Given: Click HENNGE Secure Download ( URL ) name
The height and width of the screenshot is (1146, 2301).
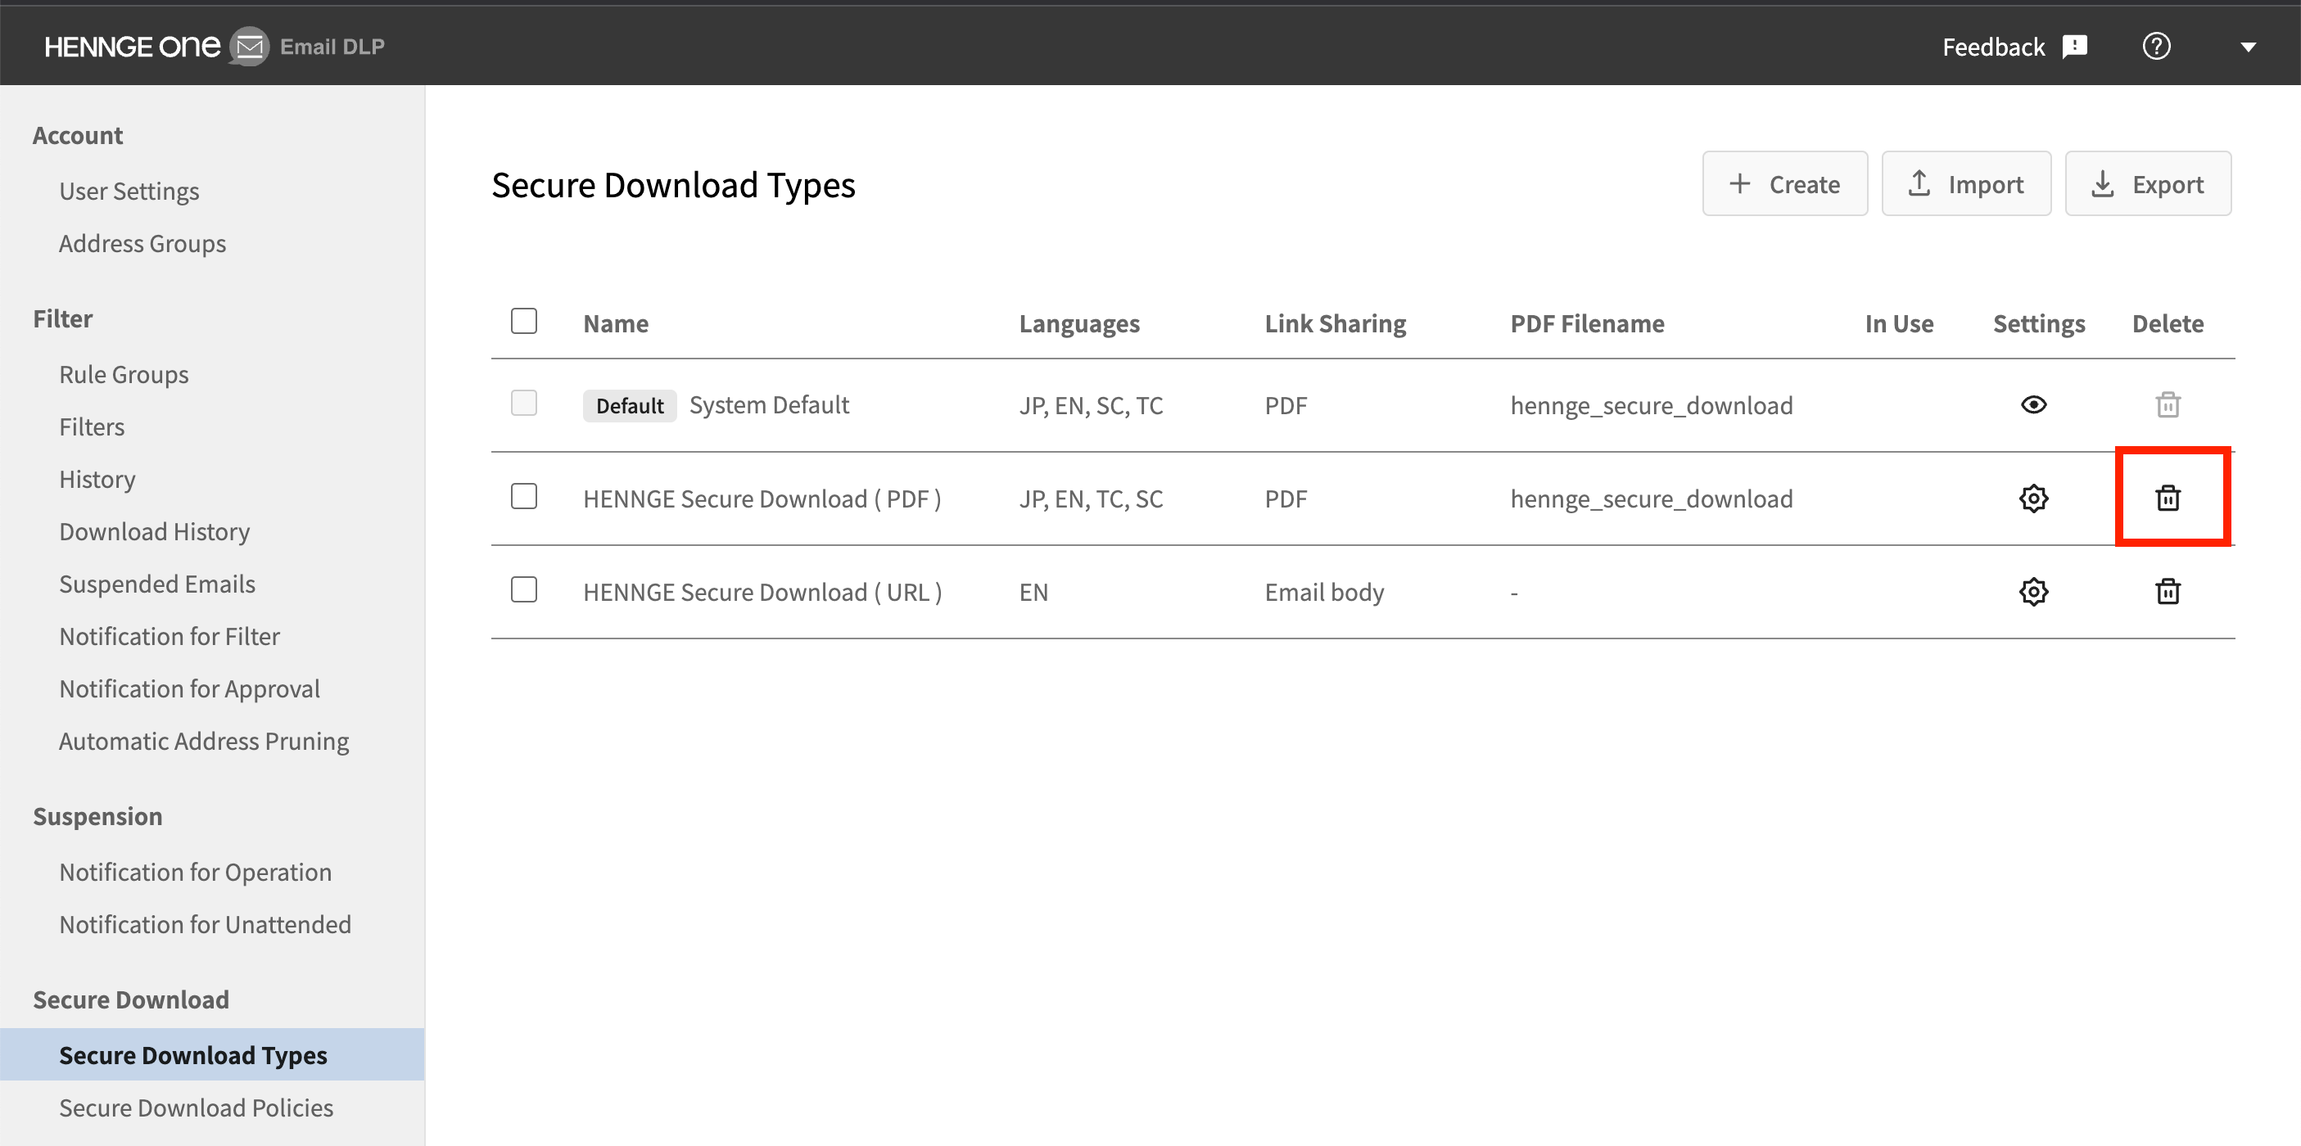Looking at the screenshot, I should tap(763, 592).
